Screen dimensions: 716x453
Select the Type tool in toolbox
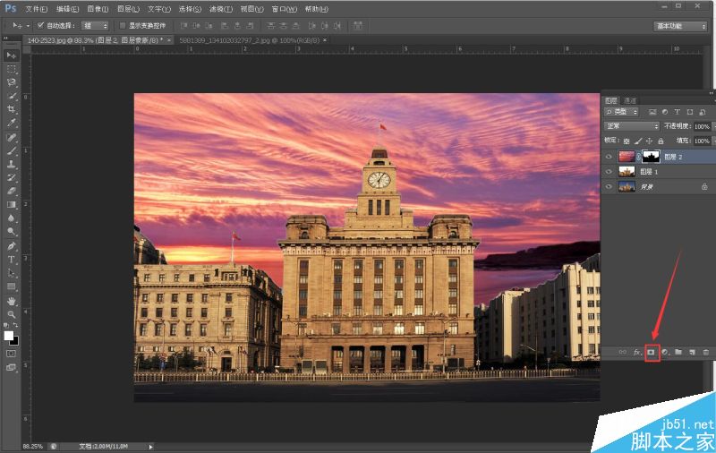[x=12, y=260]
